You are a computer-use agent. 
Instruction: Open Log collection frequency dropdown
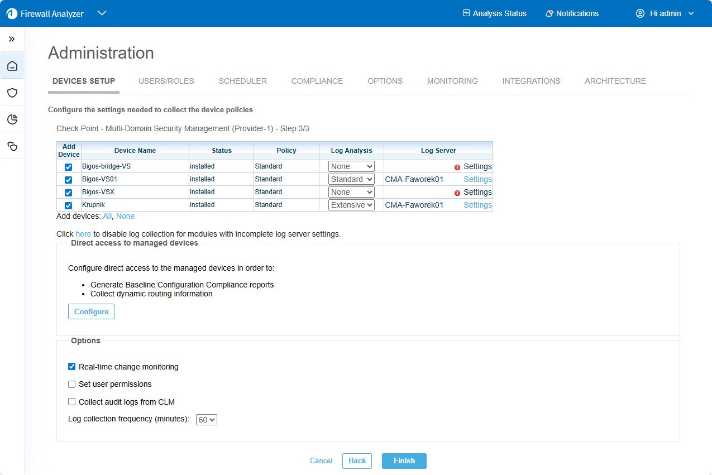click(x=206, y=420)
